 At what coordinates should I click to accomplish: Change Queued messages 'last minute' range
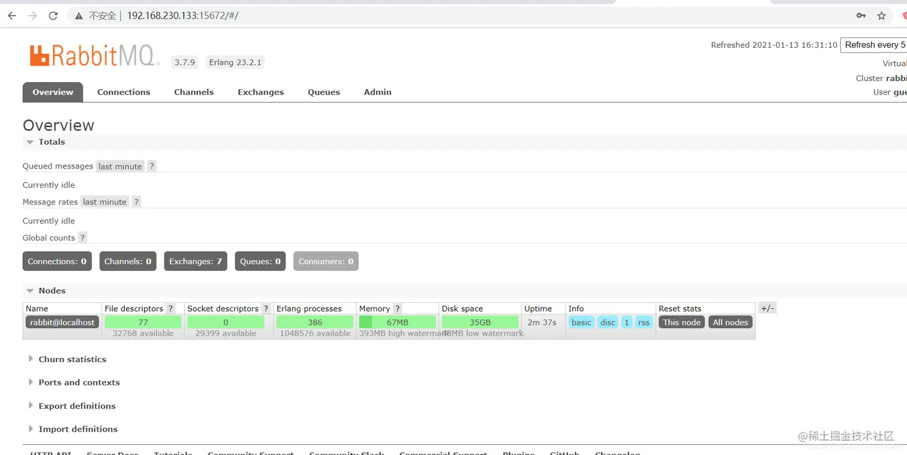point(121,166)
